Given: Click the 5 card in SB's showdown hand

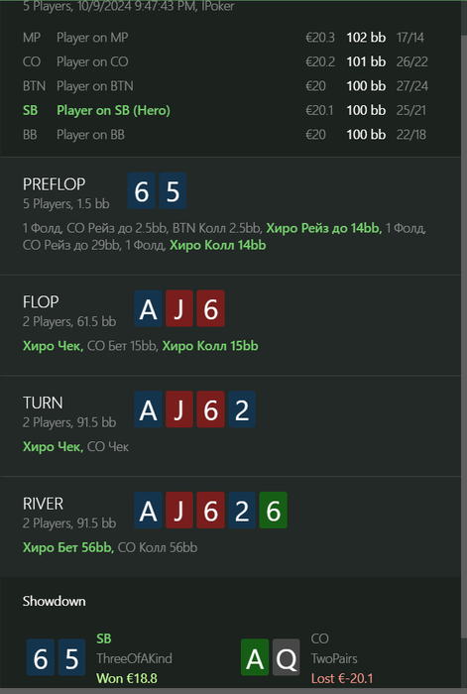Looking at the screenshot, I should pyautogui.click(x=71, y=657).
